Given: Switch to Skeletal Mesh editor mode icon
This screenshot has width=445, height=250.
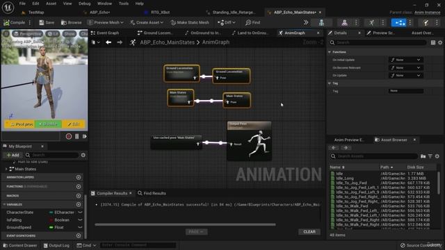Looking at the screenshot, I should pos(344,22).
